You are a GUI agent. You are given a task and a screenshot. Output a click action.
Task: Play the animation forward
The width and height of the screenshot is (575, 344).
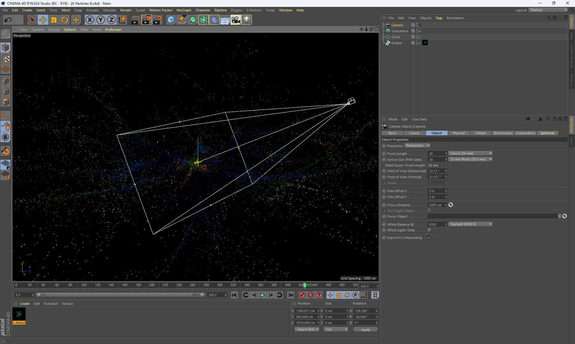point(262,295)
